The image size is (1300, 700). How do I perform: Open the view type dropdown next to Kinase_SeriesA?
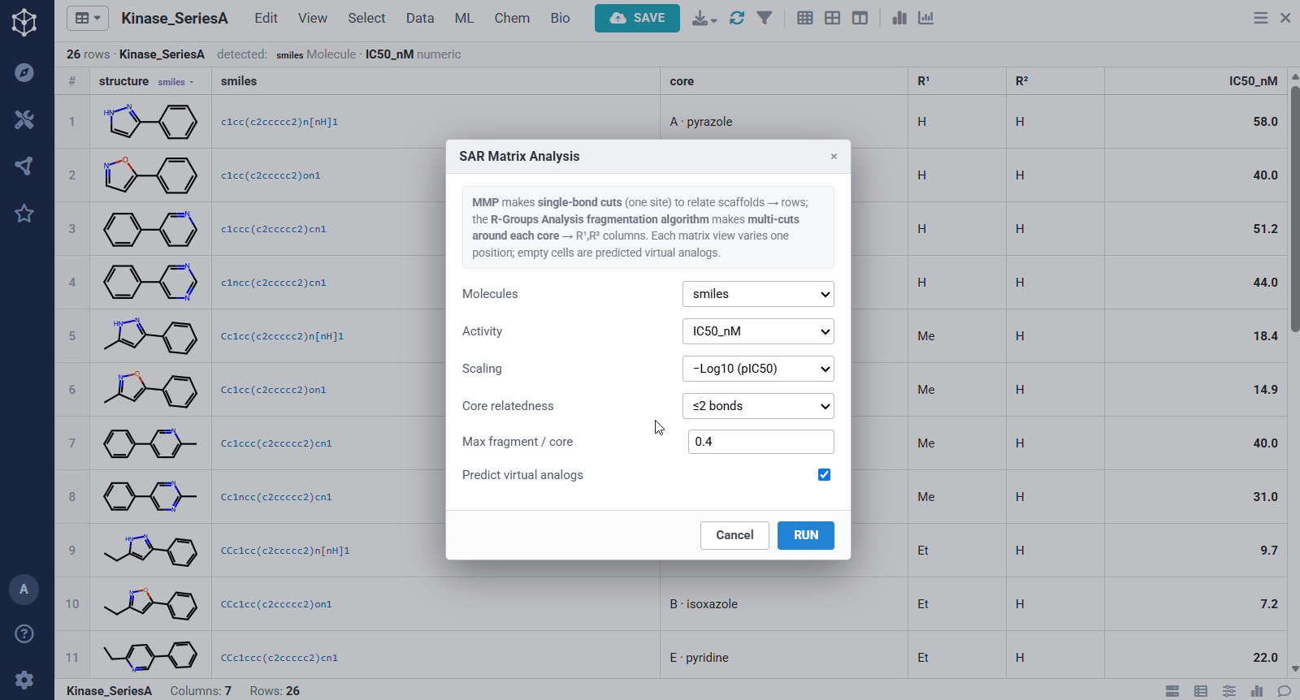click(88, 18)
